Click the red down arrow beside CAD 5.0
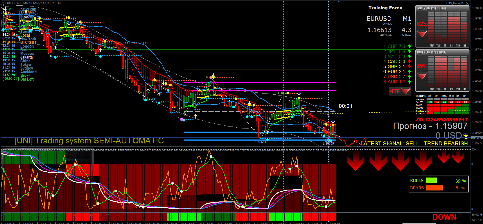 409,61
